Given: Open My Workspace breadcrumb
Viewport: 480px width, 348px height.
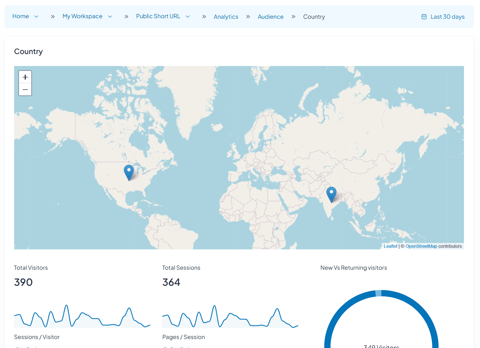Looking at the screenshot, I should pyautogui.click(x=83, y=16).
